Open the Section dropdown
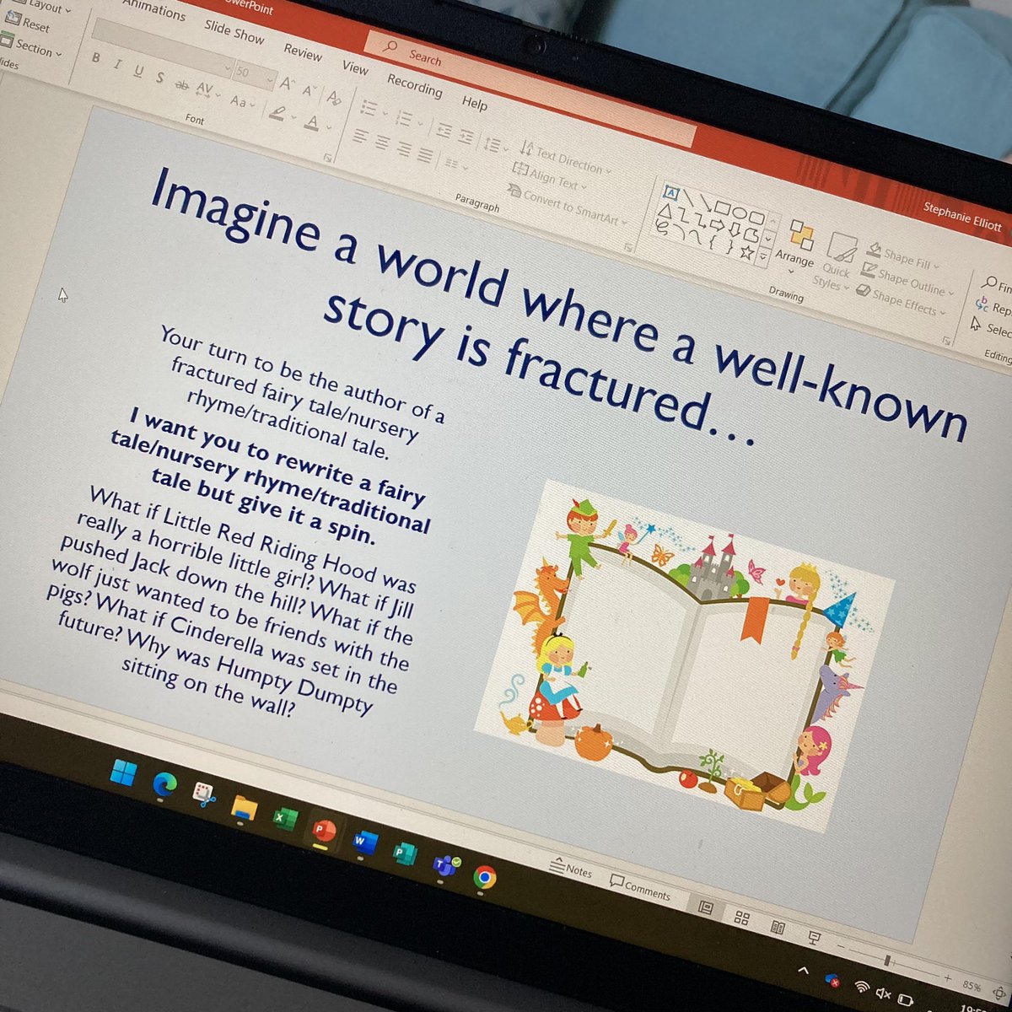The width and height of the screenshot is (1012, 1012). click(32, 46)
